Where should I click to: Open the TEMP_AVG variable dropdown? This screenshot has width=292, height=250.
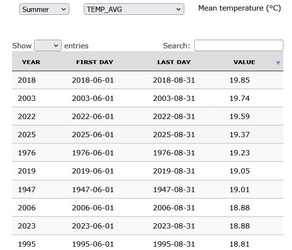coord(134,9)
